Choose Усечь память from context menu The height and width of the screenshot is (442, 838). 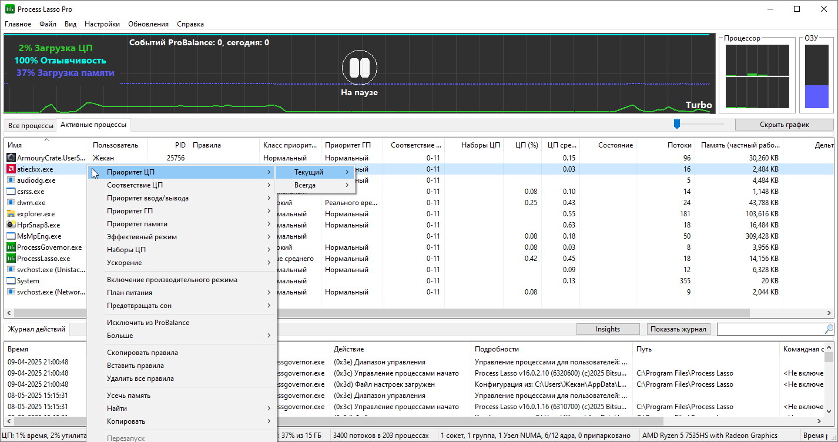[182, 396]
